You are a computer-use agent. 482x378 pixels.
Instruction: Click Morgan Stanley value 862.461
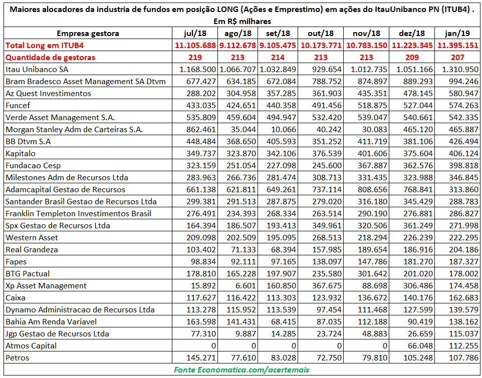tap(201, 130)
